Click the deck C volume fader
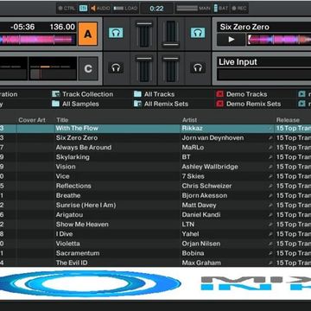Image resolution: width=311 pixels, height=311 pixels. [x=144, y=68]
